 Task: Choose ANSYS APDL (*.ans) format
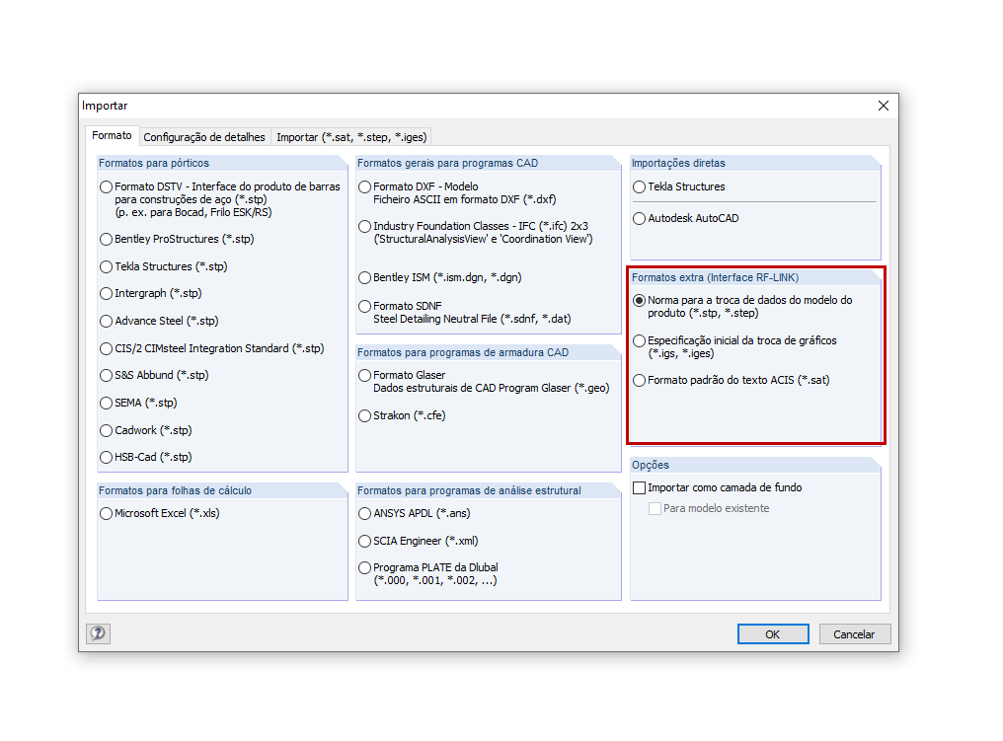(x=363, y=513)
